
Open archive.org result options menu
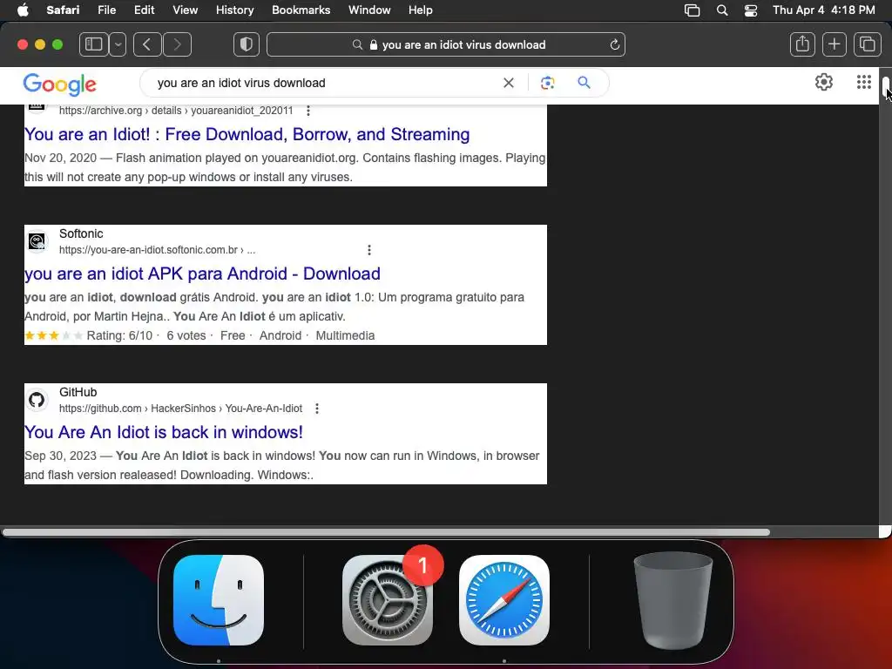pos(308,111)
